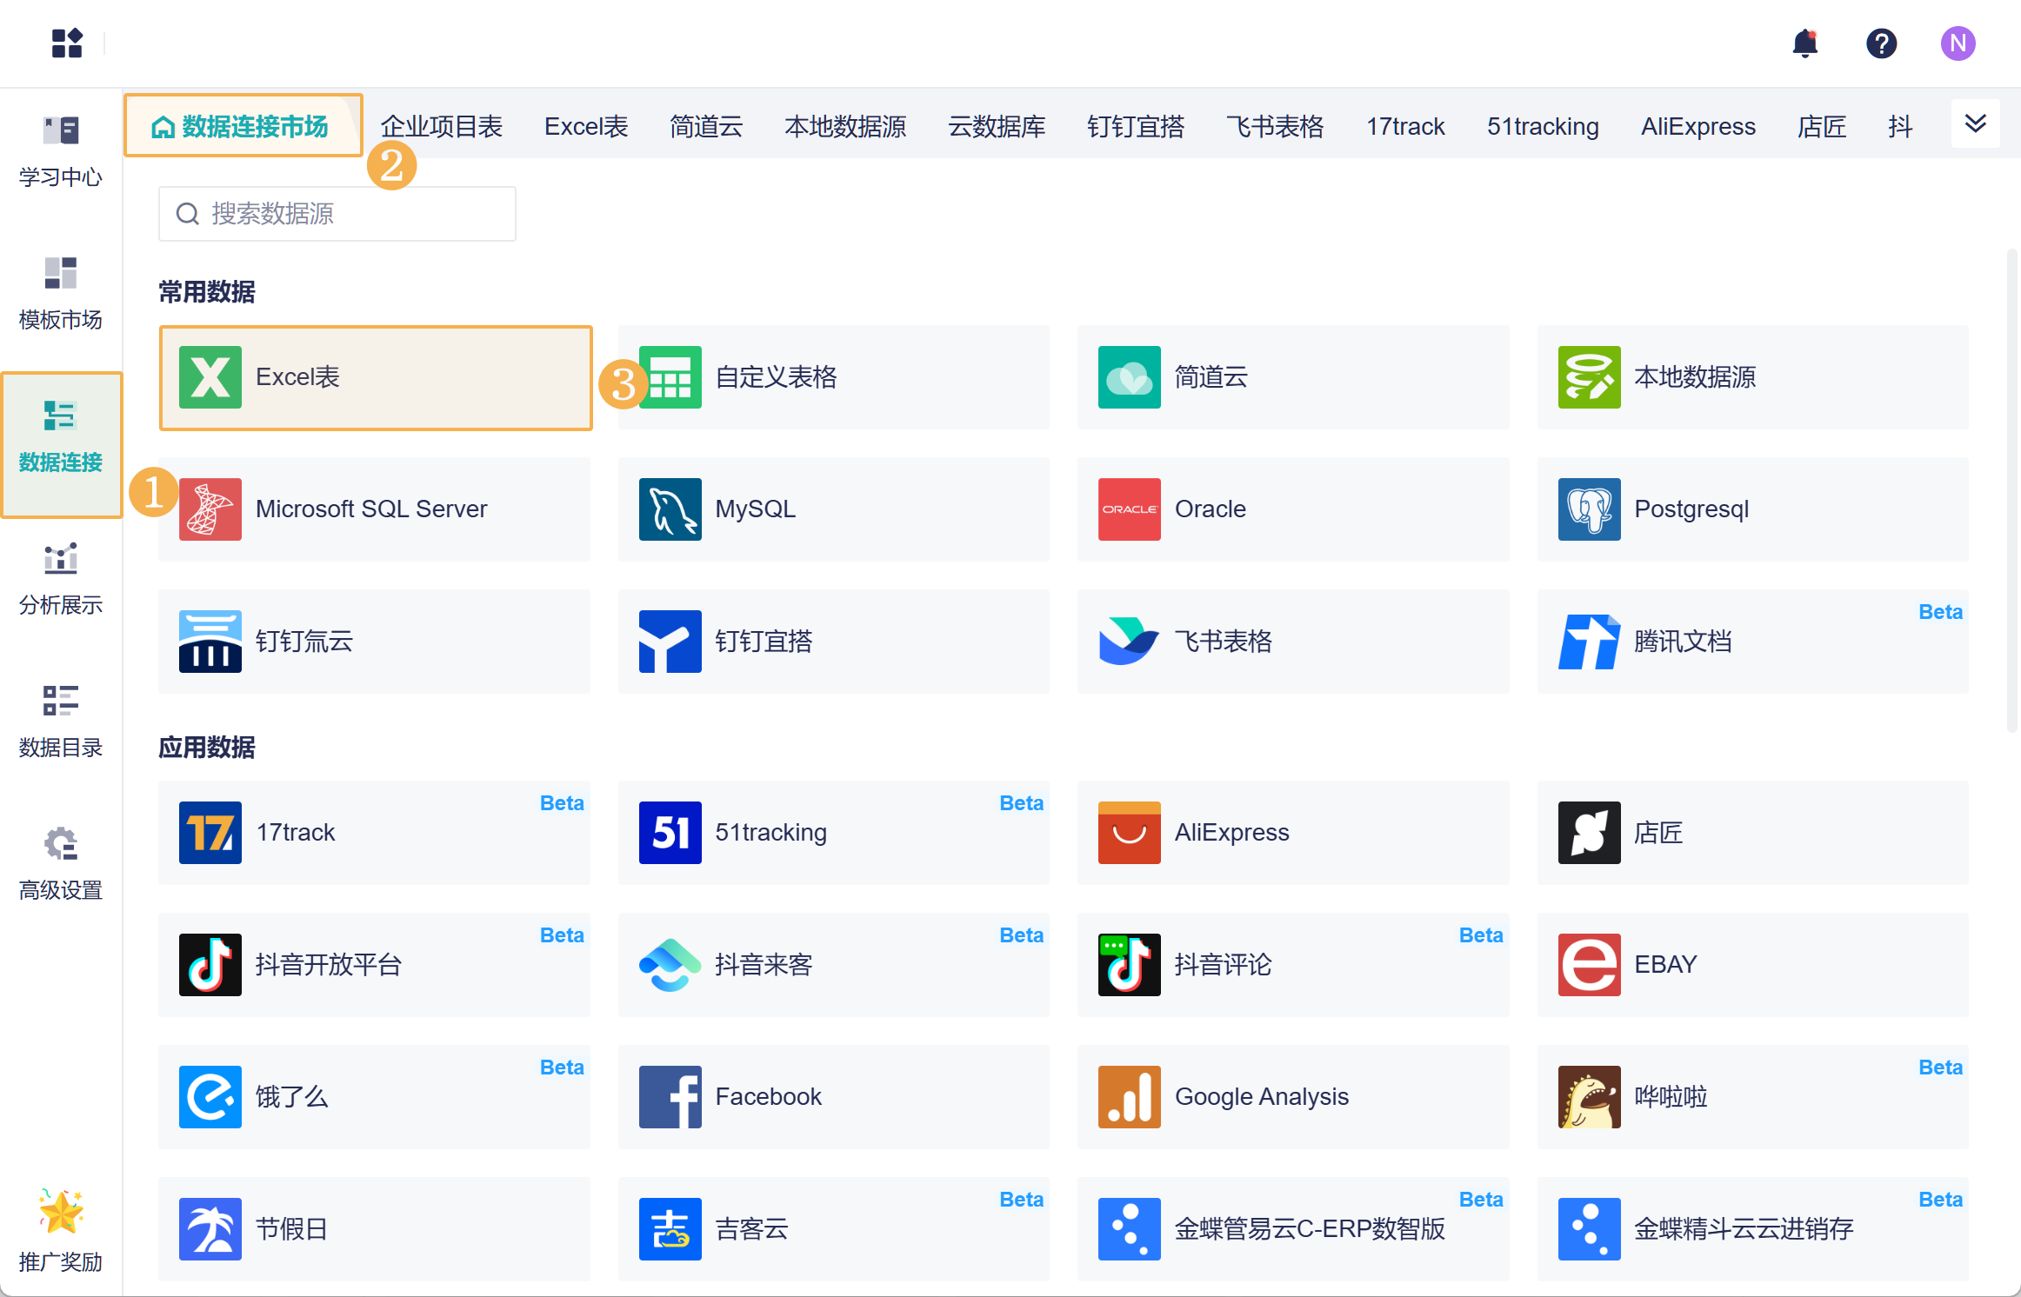Click the 金蝶精斗云云进销存 icon
Viewport: 2021px width, 1297px height.
[x=1590, y=1229]
